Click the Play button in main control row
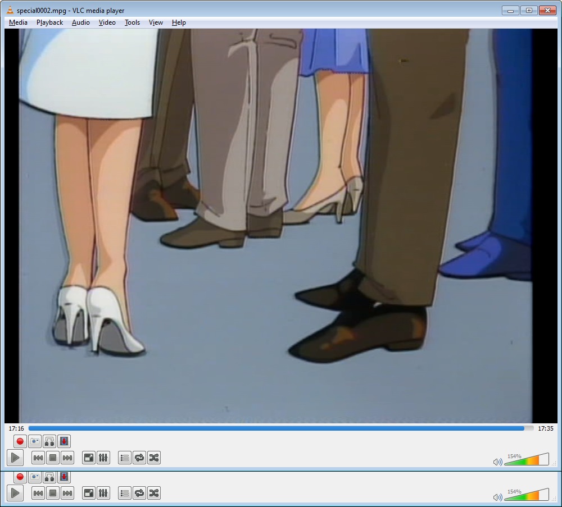 pos(15,458)
